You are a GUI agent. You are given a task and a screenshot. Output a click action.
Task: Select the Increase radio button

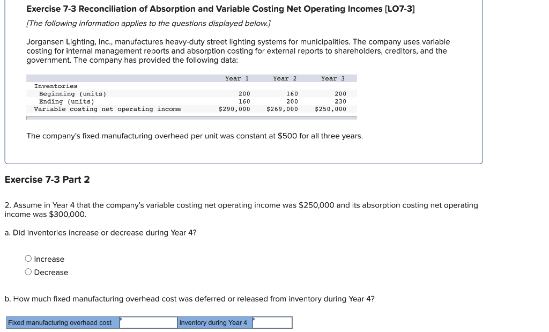[x=27, y=259]
